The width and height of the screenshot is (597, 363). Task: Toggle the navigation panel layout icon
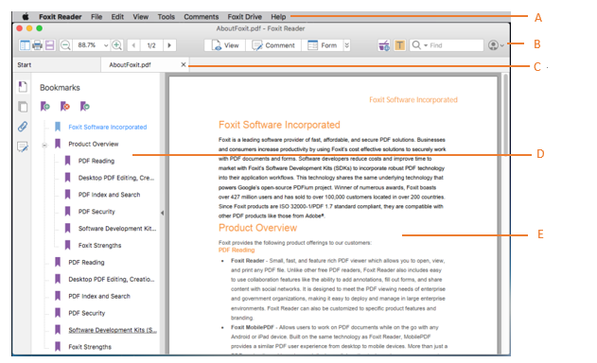(x=25, y=45)
